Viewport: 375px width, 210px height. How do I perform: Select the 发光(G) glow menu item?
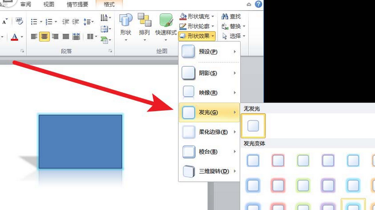[x=209, y=112]
